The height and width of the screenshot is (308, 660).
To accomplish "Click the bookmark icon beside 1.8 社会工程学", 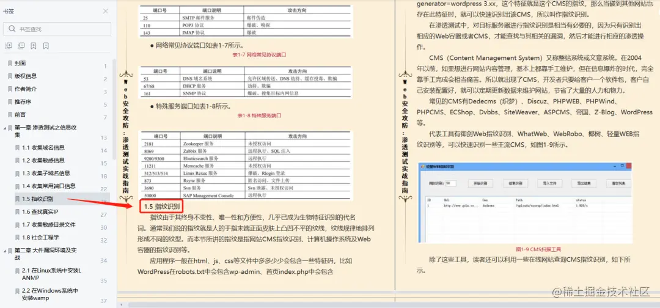I will 17,237.
